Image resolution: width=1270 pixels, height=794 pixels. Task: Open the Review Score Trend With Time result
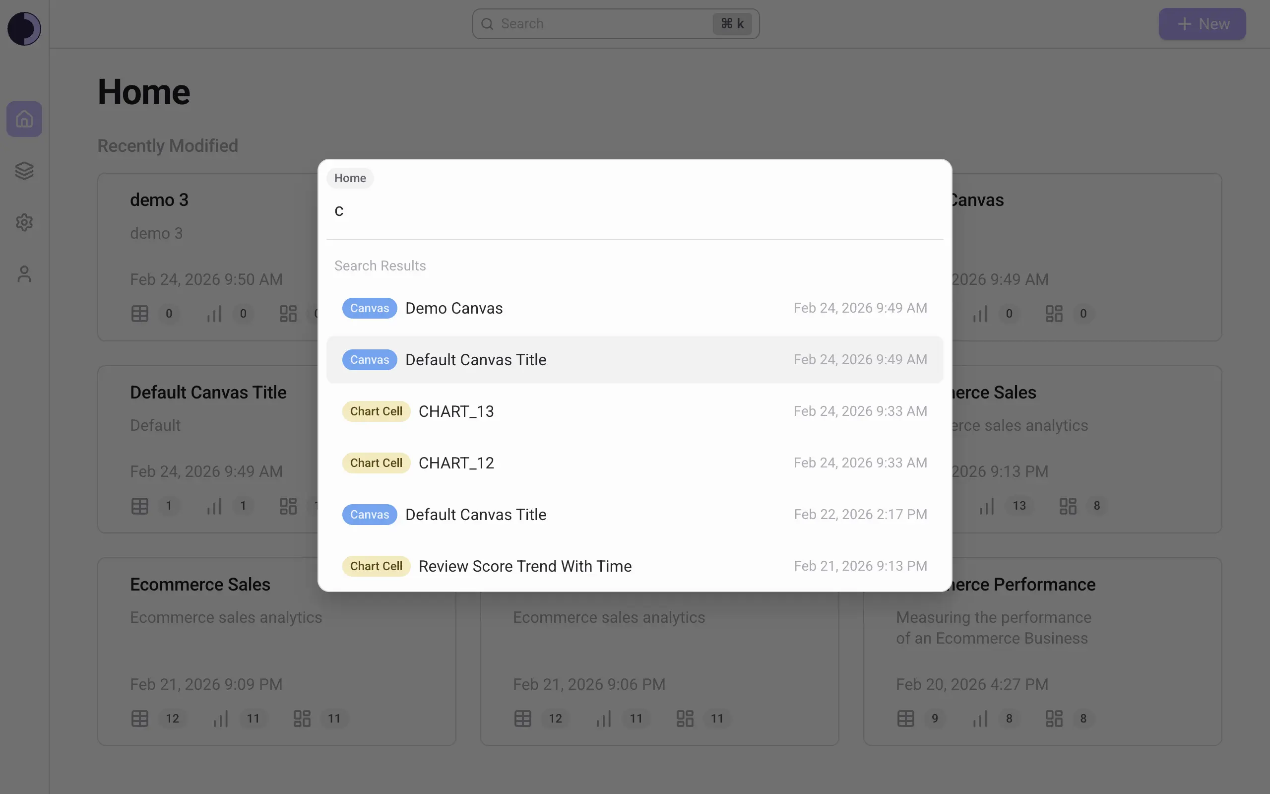524,566
